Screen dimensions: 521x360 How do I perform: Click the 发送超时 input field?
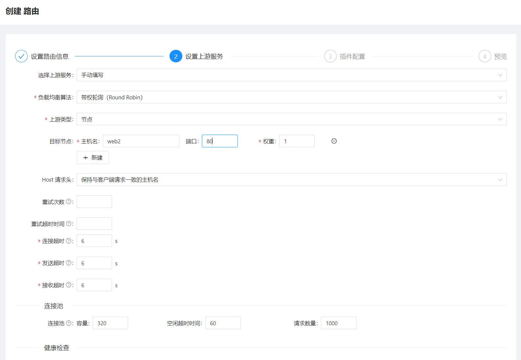(94, 263)
